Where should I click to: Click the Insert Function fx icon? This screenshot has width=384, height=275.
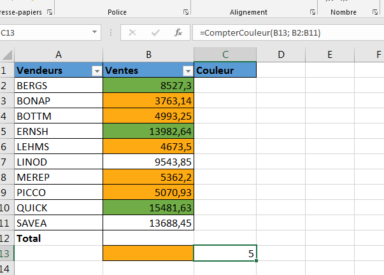point(178,32)
